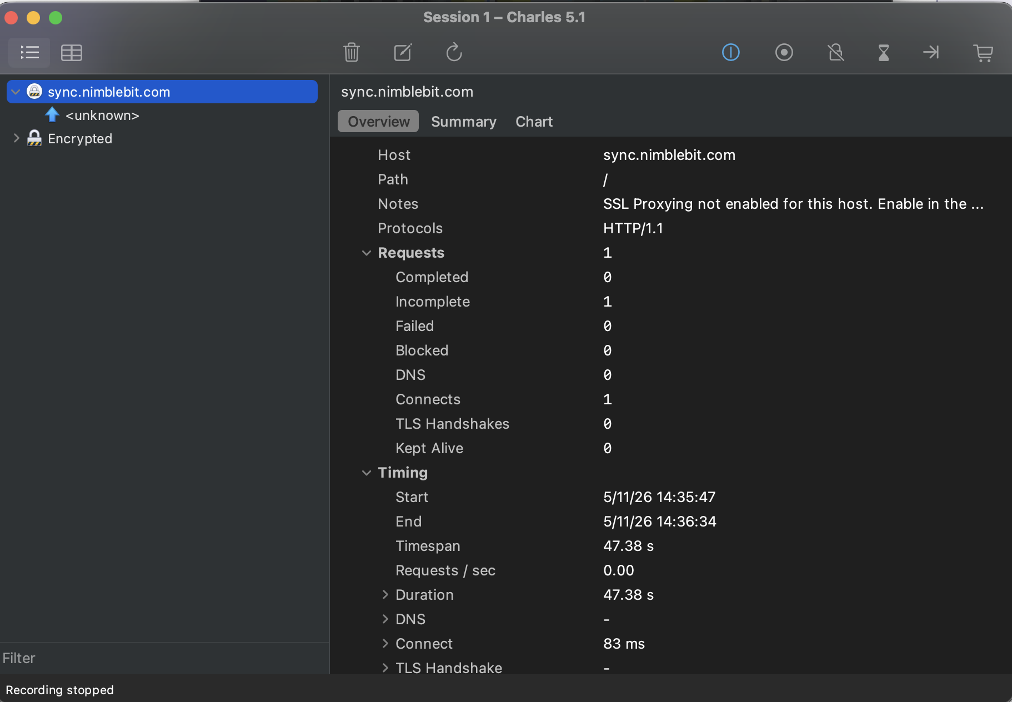
Task: Click the Host value sync.nimblebit.com
Action: tap(669, 155)
